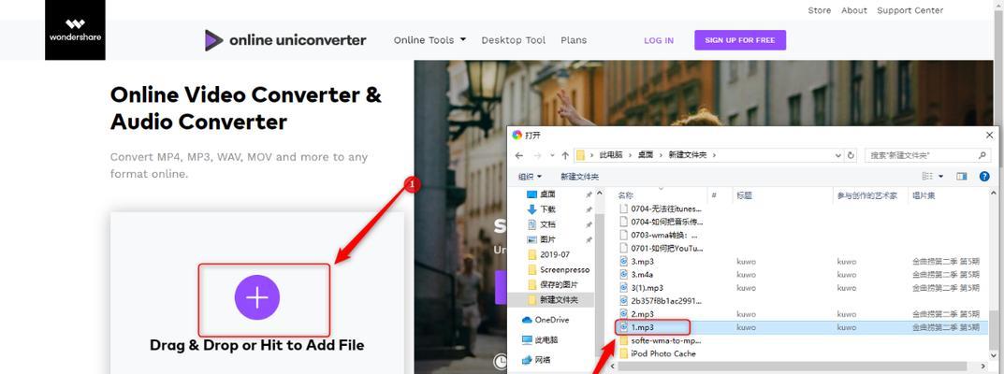1004x374 pixels.
Task: Click the 3.m4a file icon
Action: (624, 274)
